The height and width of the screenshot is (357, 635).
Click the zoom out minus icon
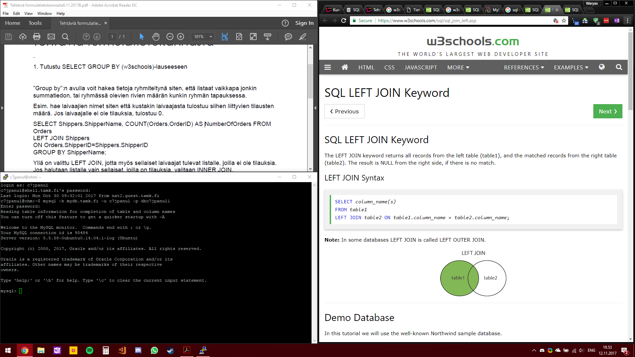[x=170, y=37]
